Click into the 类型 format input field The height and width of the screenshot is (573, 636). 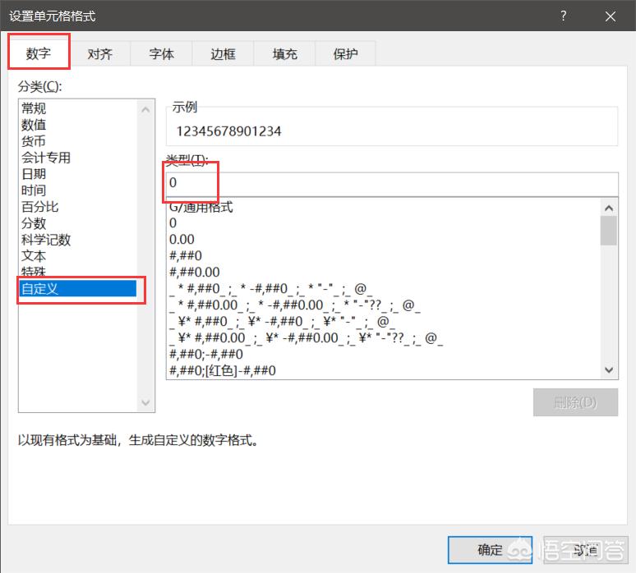pos(392,183)
